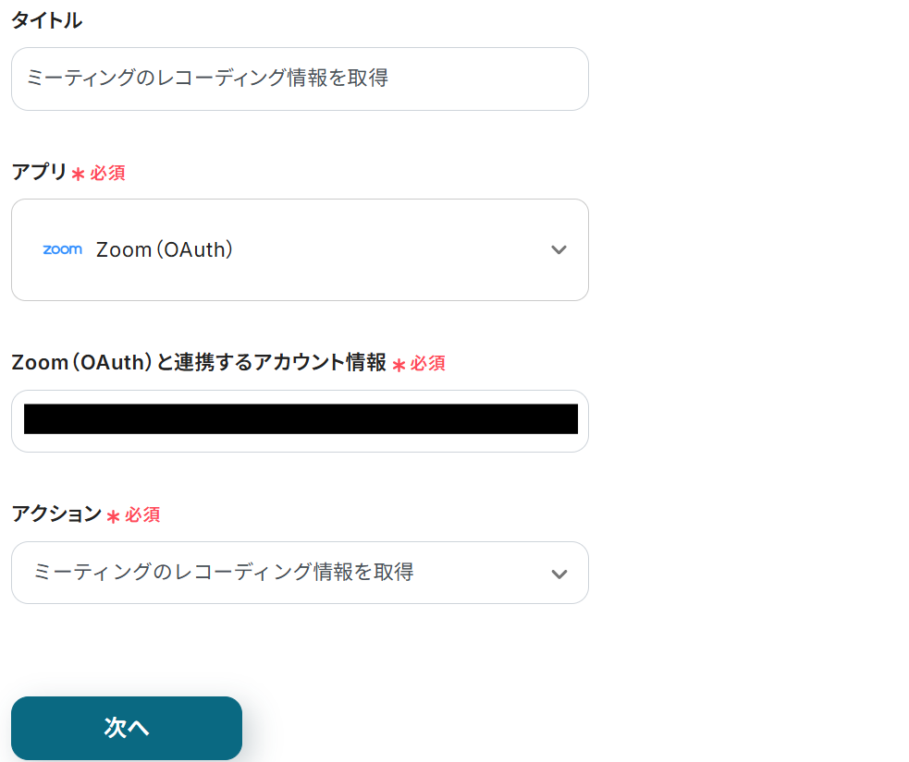Click the red asterisk beside アプリ
Screen dimensions: 909x762
[x=78, y=174]
